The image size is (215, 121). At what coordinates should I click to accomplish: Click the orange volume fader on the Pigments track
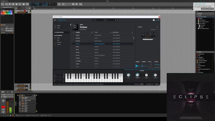22,12
